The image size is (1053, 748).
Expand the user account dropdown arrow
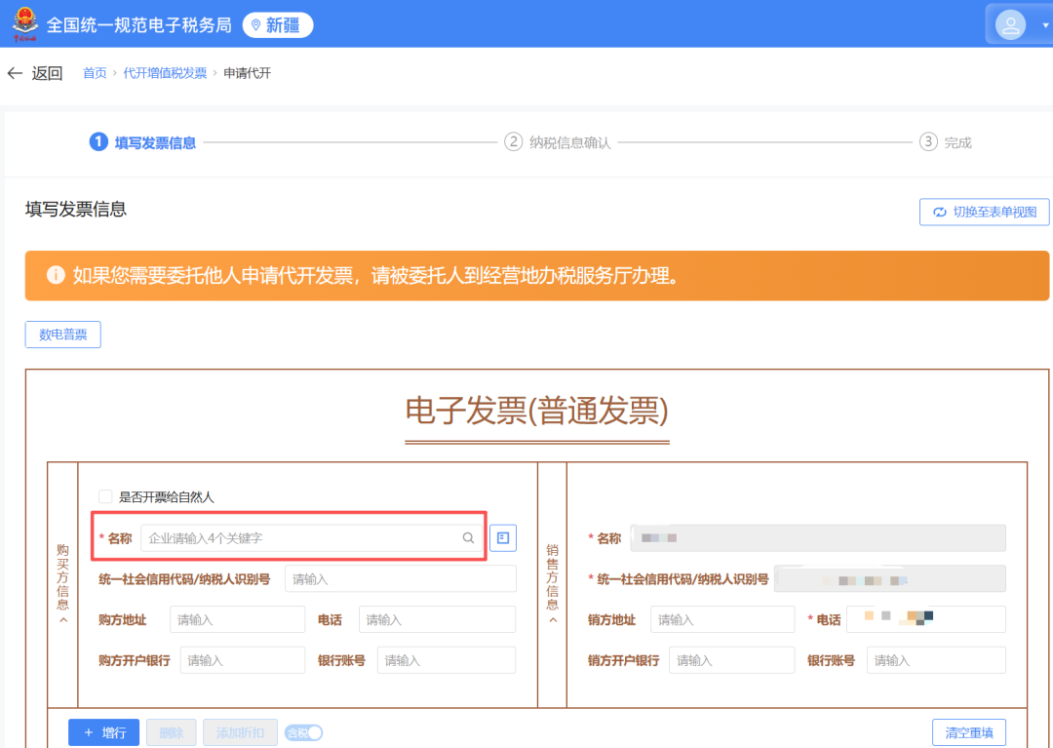tap(1045, 25)
